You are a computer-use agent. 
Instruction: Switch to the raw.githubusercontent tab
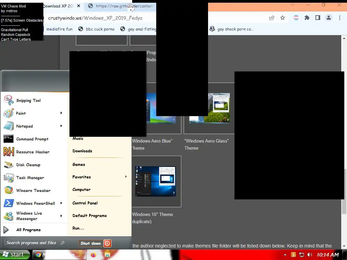(x=121, y=6)
